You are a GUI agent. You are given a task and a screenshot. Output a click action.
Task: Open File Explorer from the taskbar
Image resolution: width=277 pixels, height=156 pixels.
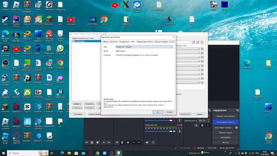click(x=69, y=153)
